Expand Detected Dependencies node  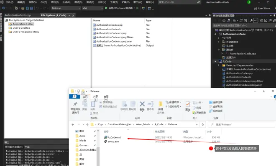point(218,65)
